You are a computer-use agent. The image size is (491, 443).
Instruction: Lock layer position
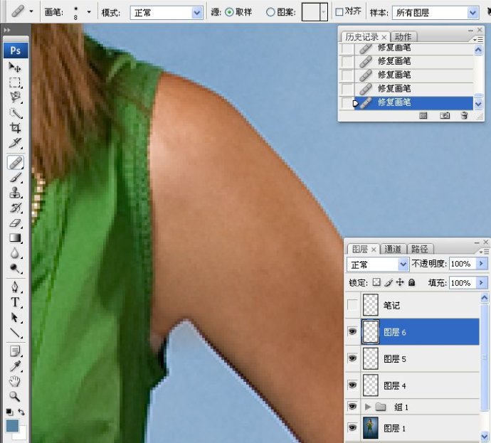click(400, 282)
